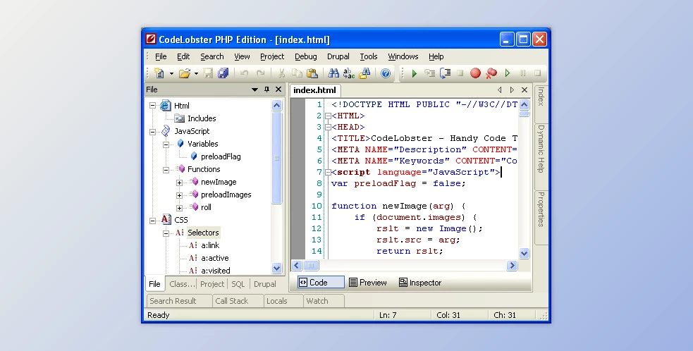
Task: Collapse the code fold at HEAD line
Action: coord(327,128)
